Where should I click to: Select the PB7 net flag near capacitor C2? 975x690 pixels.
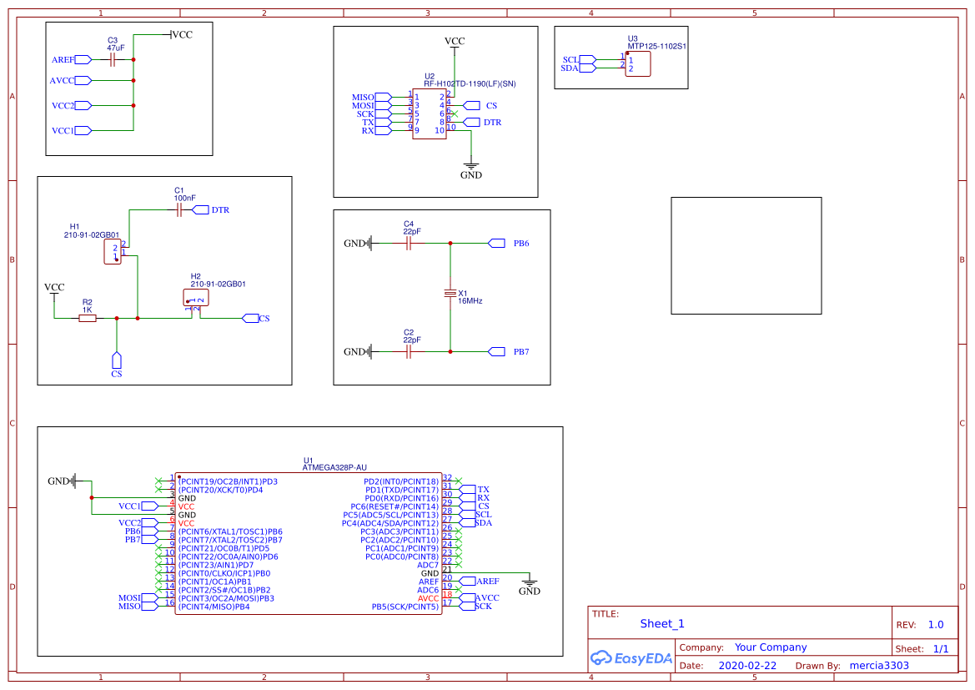pos(495,351)
